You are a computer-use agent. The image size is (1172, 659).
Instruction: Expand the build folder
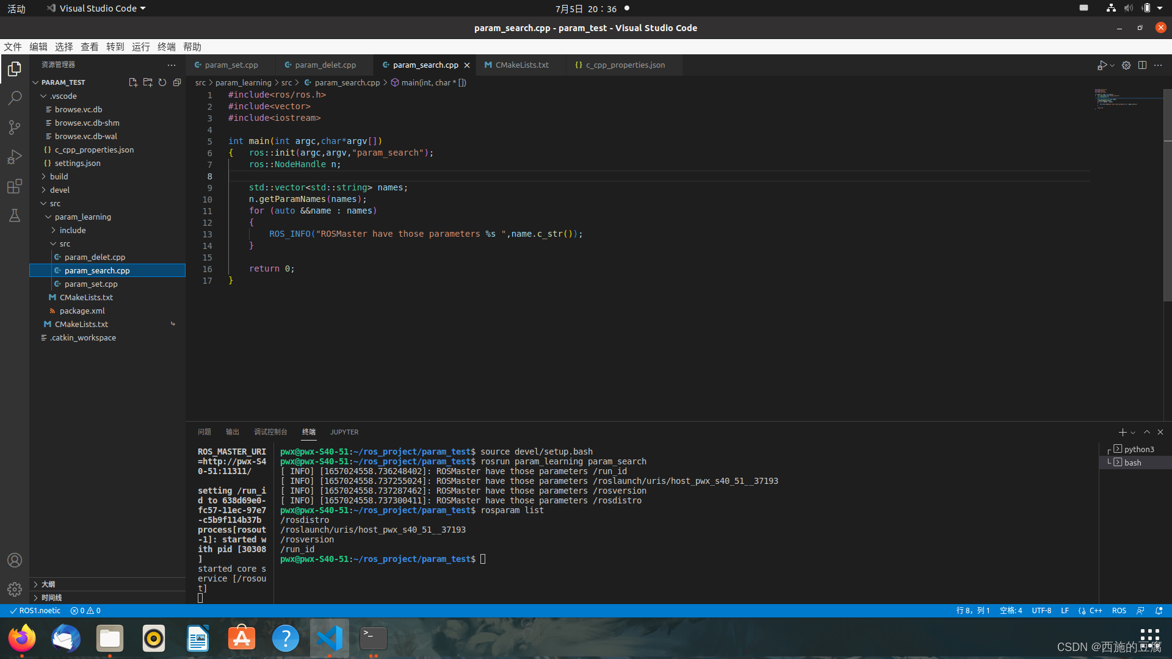pyautogui.click(x=59, y=176)
